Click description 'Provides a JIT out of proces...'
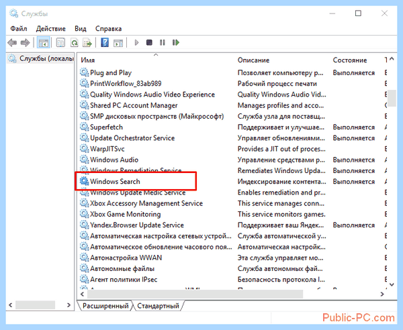Screen dimensions: 403x330 coord(281,149)
